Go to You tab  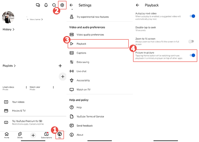pyautogui.click(x=60, y=135)
